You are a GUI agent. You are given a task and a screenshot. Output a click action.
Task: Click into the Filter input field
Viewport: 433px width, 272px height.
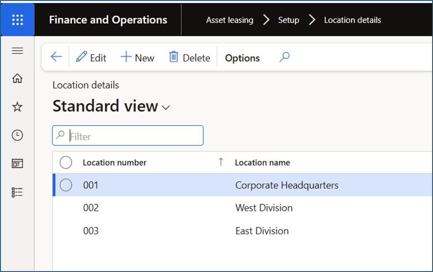tap(133, 136)
